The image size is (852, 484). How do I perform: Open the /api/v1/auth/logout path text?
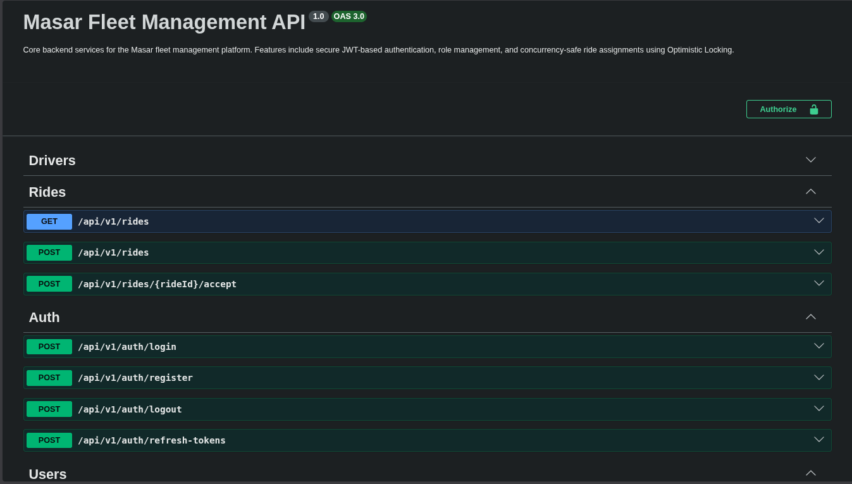(x=130, y=409)
